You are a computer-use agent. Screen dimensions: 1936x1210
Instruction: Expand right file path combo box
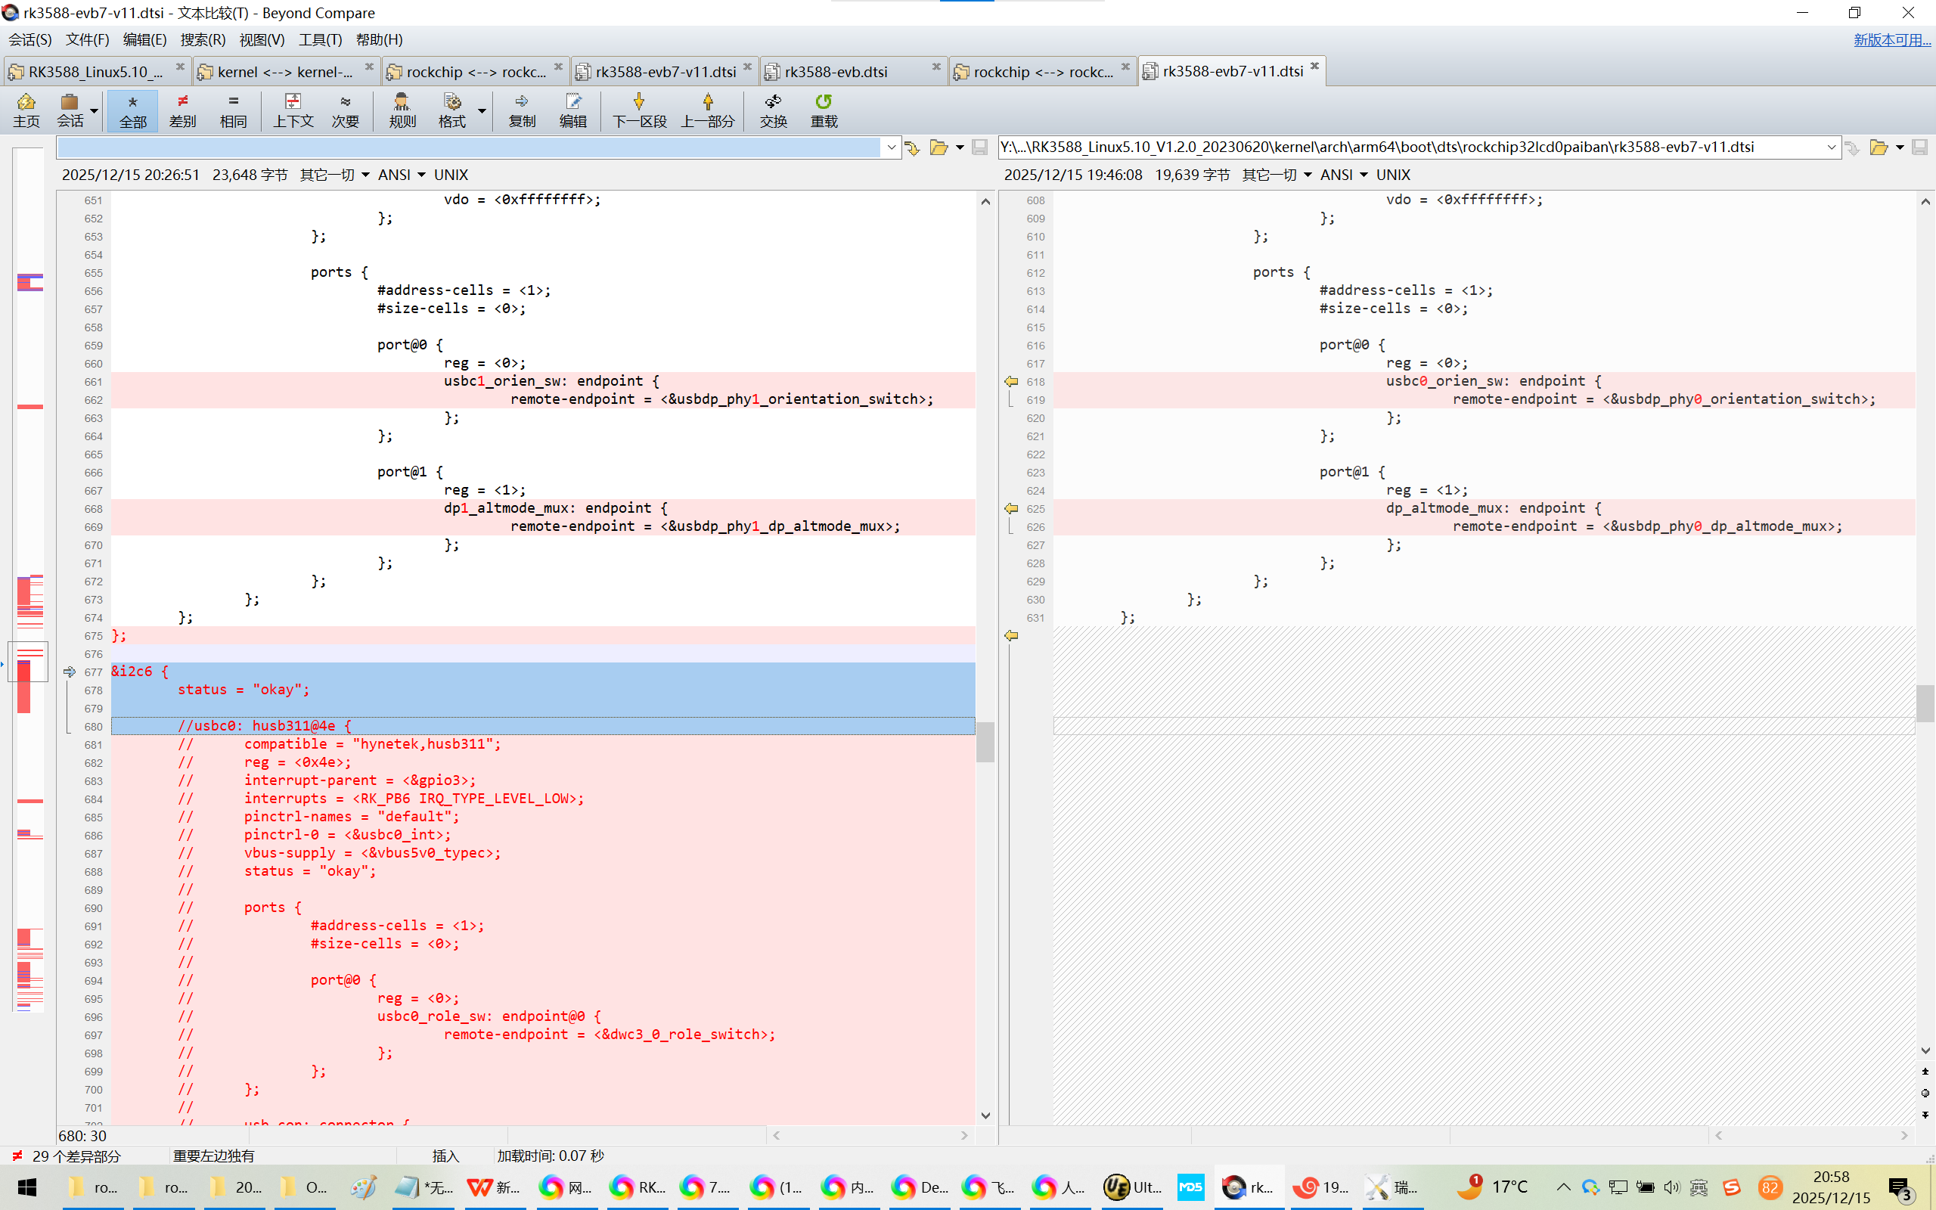(x=1830, y=147)
